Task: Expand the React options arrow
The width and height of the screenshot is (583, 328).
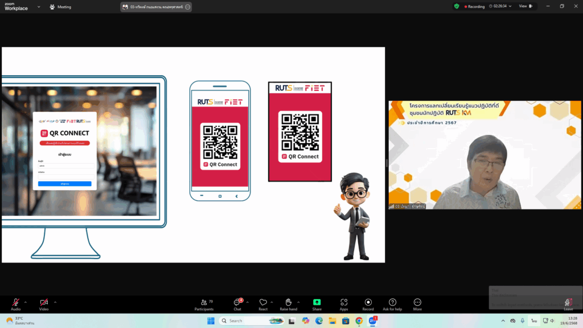Action: click(x=272, y=302)
